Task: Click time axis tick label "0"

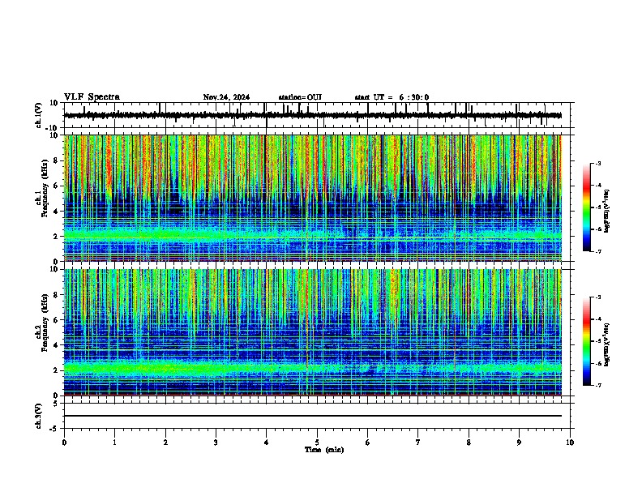Action: [x=64, y=443]
